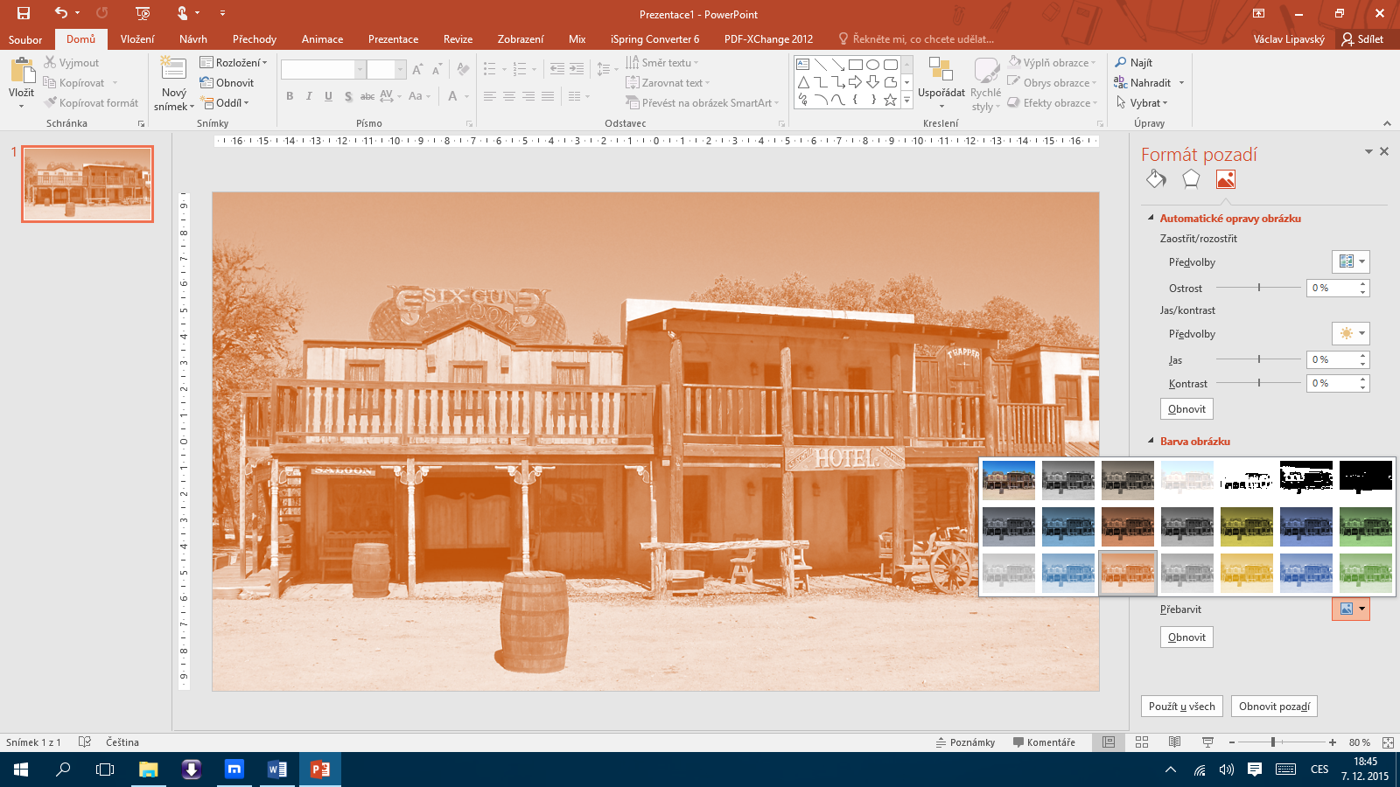Apply background with Použít u všech
This screenshot has height=787, width=1400.
(x=1181, y=706)
